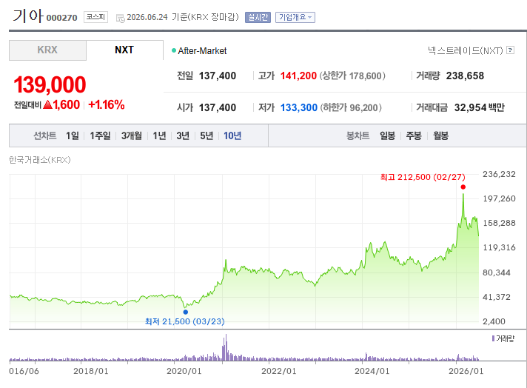Image resolution: width=527 pixels, height=388 pixels.
Task: Click the stock code 000270
Action: pyautogui.click(x=62, y=18)
